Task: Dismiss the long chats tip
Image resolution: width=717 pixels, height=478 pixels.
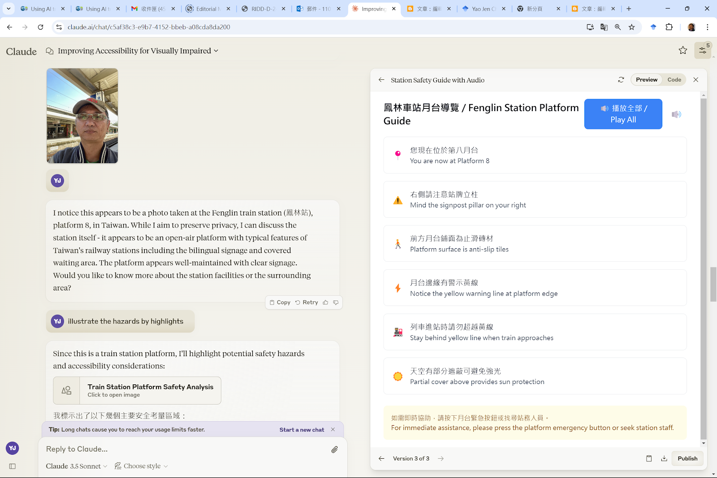Action: 333,429
